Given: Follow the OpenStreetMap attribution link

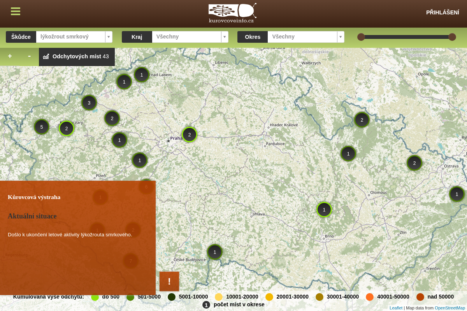Looking at the screenshot, I should pos(450,308).
